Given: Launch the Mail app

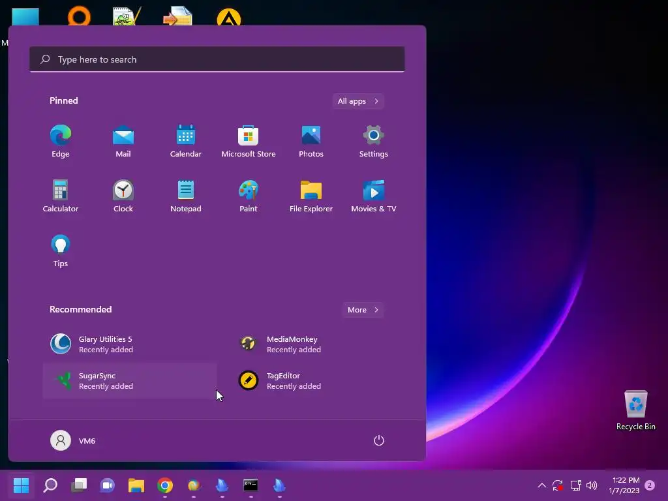Looking at the screenshot, I should (x=123, y=142).
